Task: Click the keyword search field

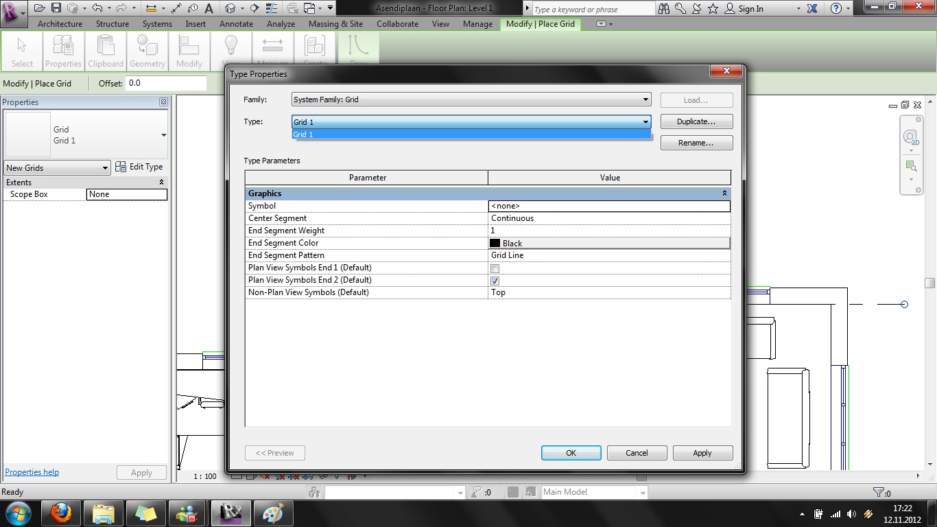Action: click(593, 9)
